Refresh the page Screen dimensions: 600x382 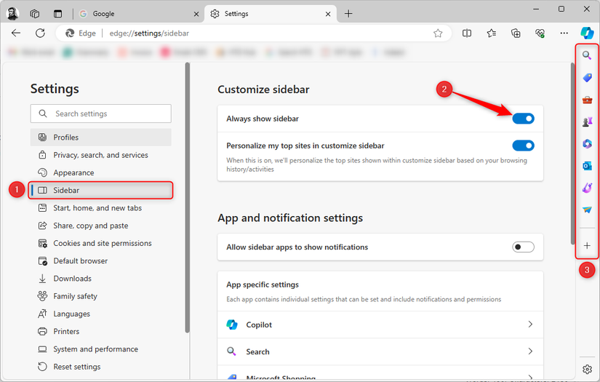pos(40,33)
